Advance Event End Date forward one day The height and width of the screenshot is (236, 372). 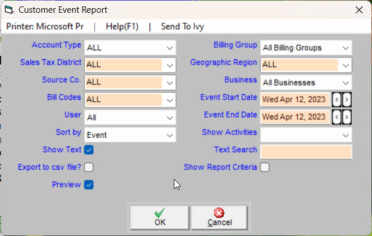coord(346,117)
